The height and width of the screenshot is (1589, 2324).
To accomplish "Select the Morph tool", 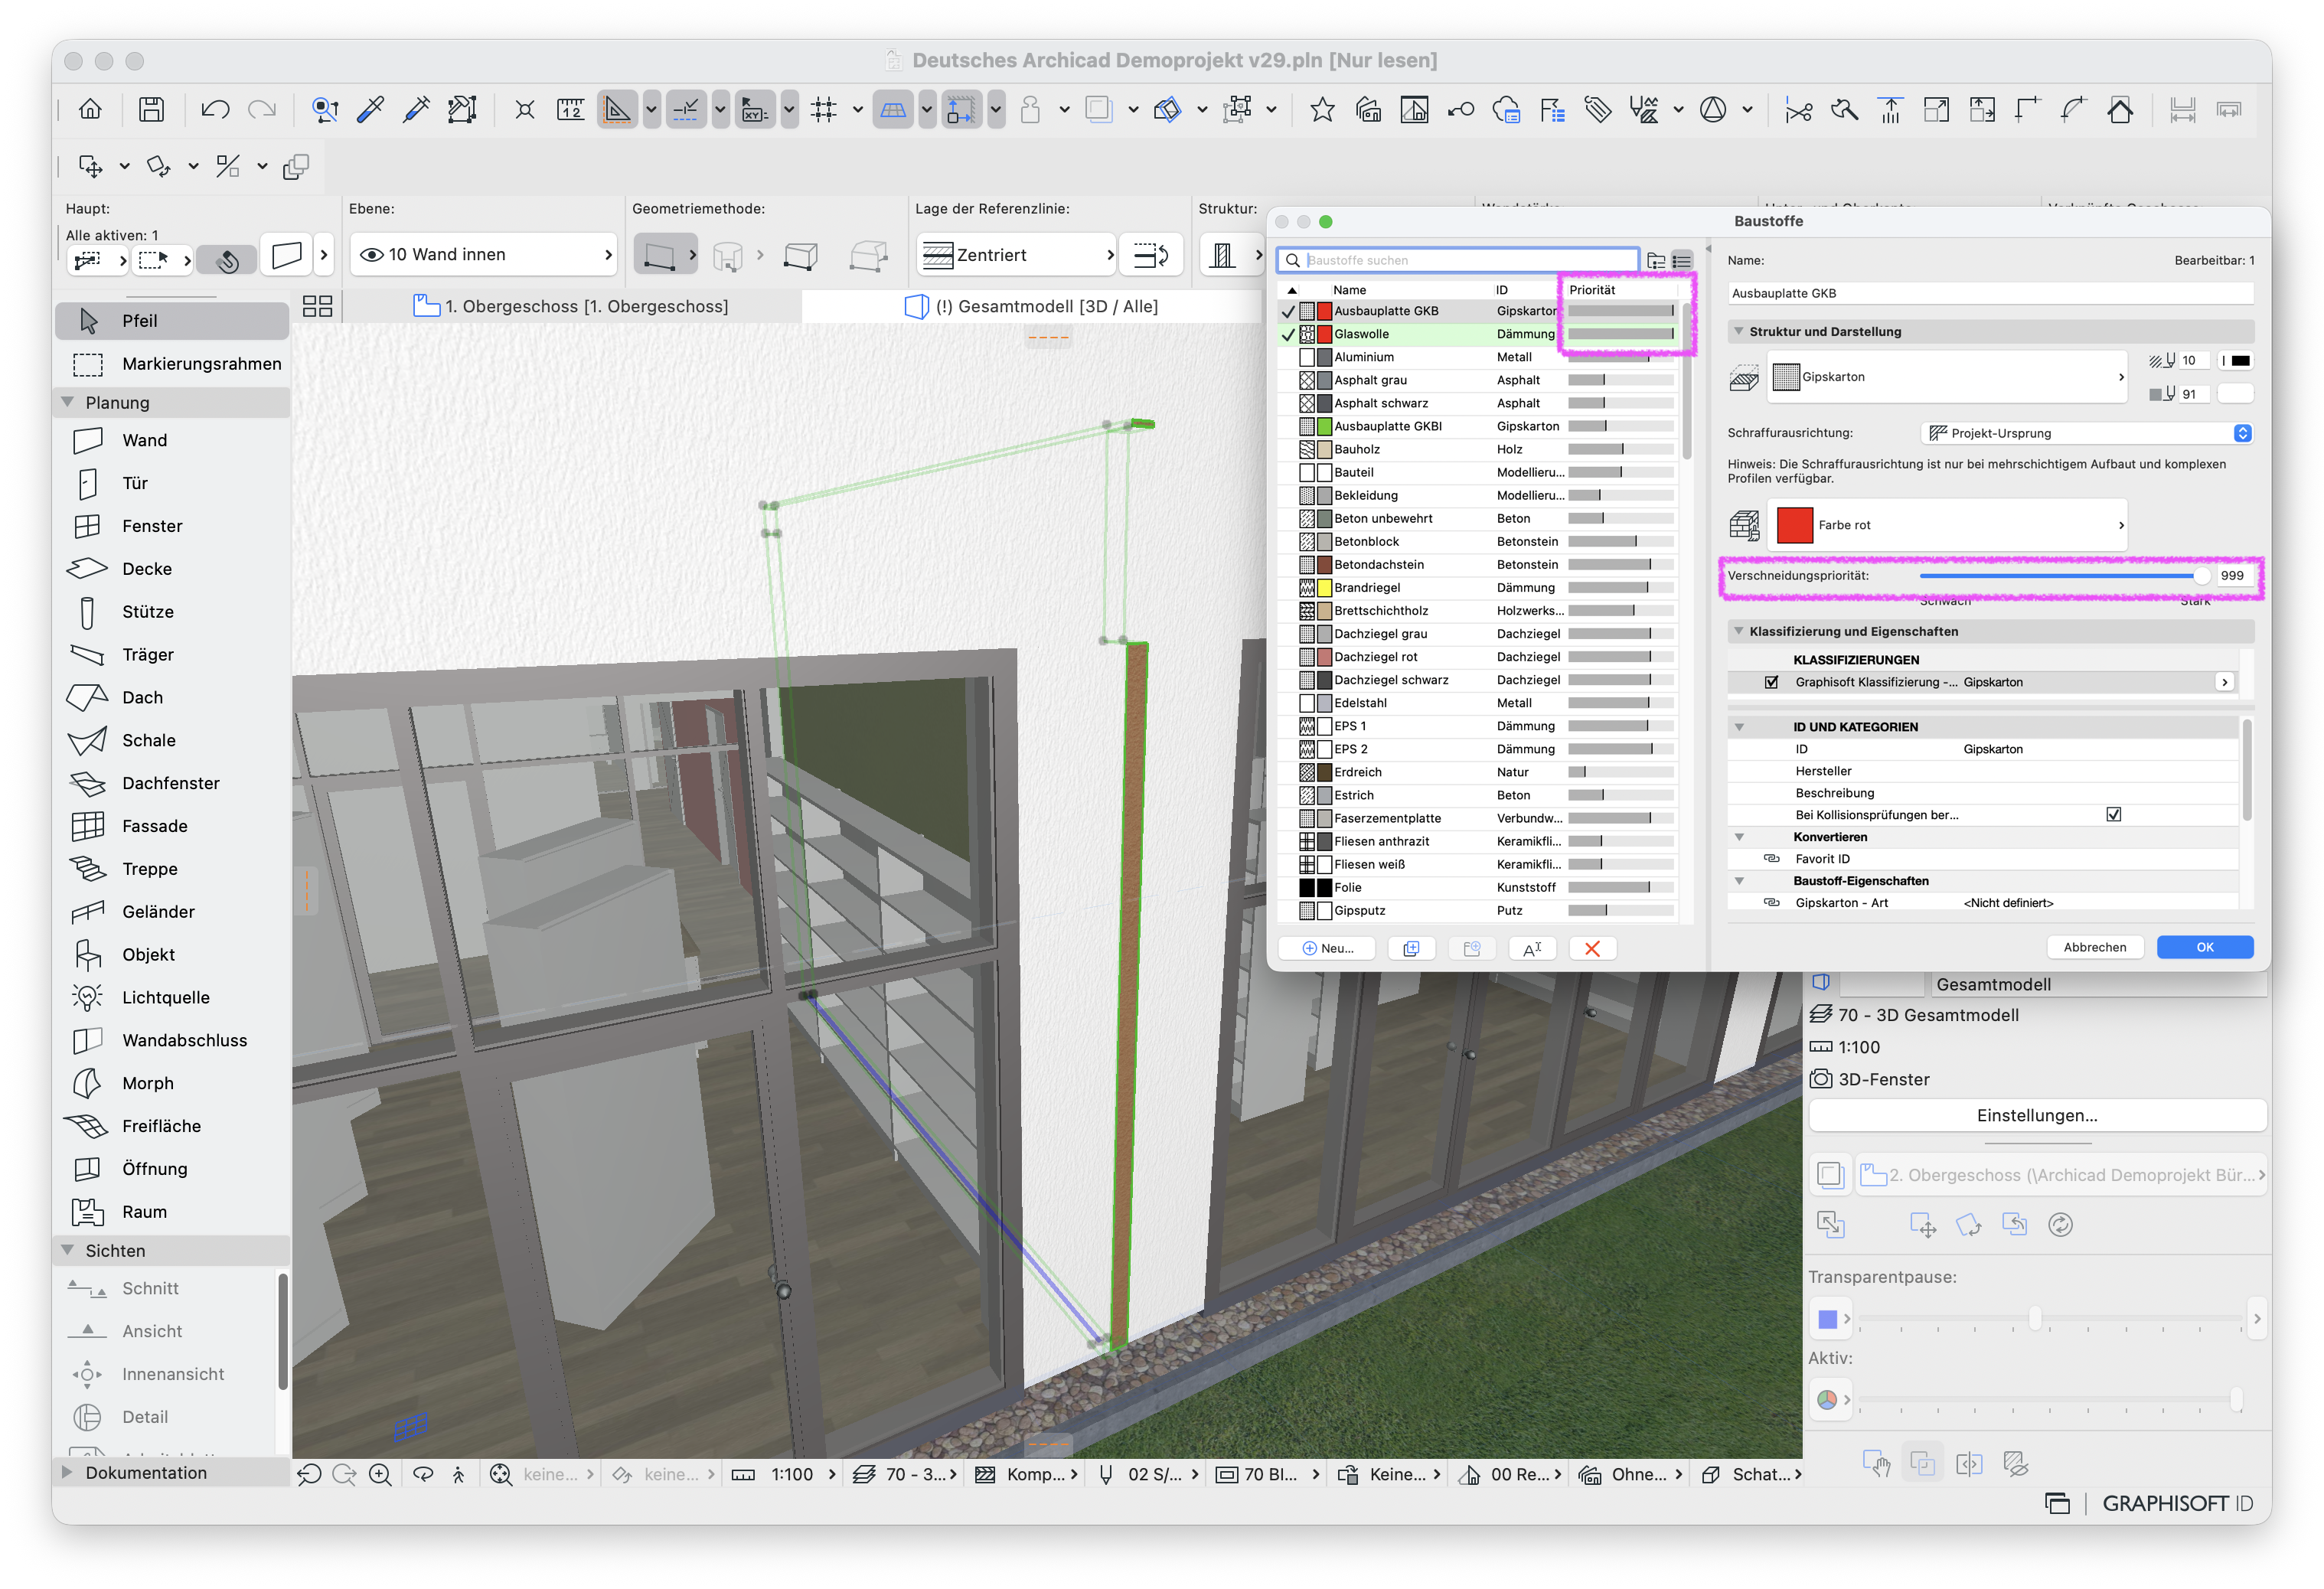I will pyautogui.click(x=172, y=1083).
